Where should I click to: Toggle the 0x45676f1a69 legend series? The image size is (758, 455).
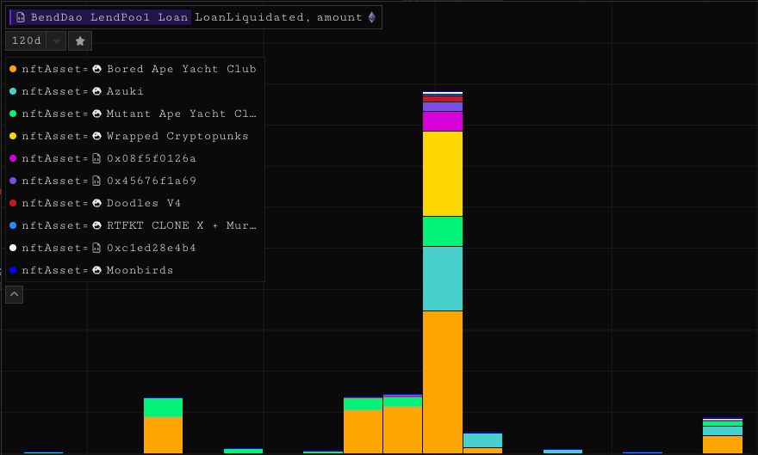[135, 181]
